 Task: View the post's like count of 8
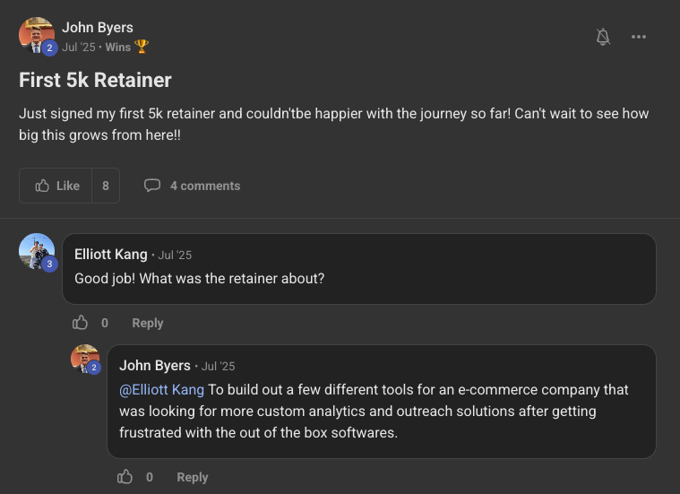(106, 186)
